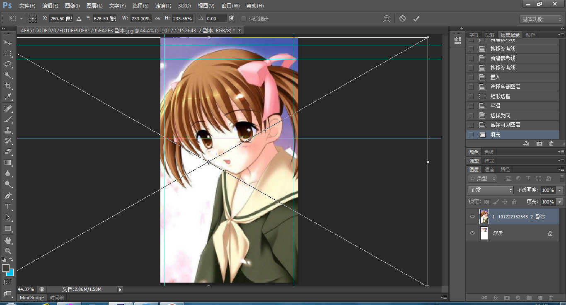Select the Eyedropper tool
This screenshot has height=305, width=566.
[8, 97]
